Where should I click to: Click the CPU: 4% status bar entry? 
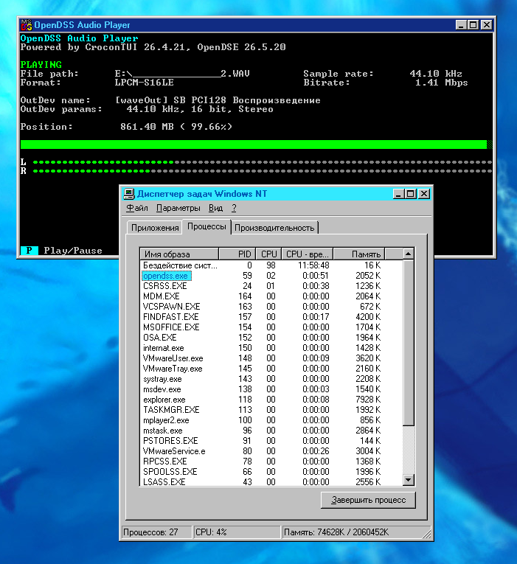[237, 532]
